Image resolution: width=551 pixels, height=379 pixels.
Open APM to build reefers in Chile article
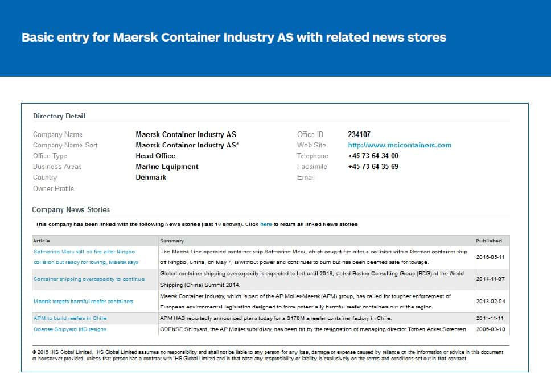click(x=70, y=318)
